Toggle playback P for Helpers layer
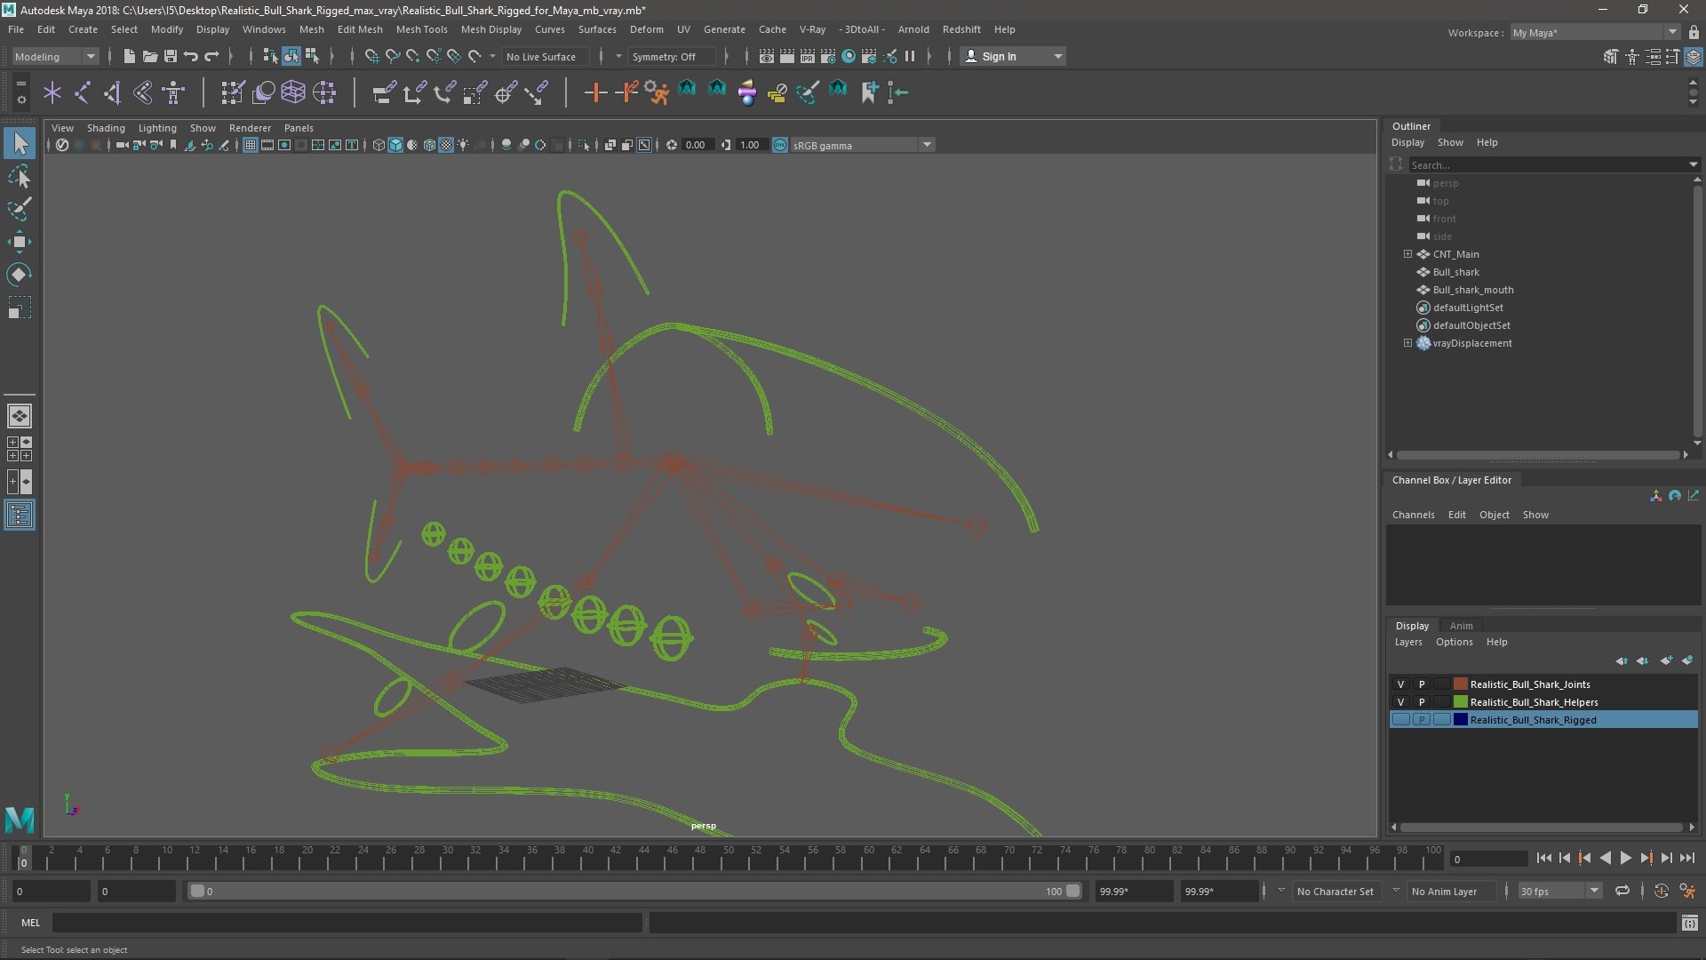 click(1422, 702)
